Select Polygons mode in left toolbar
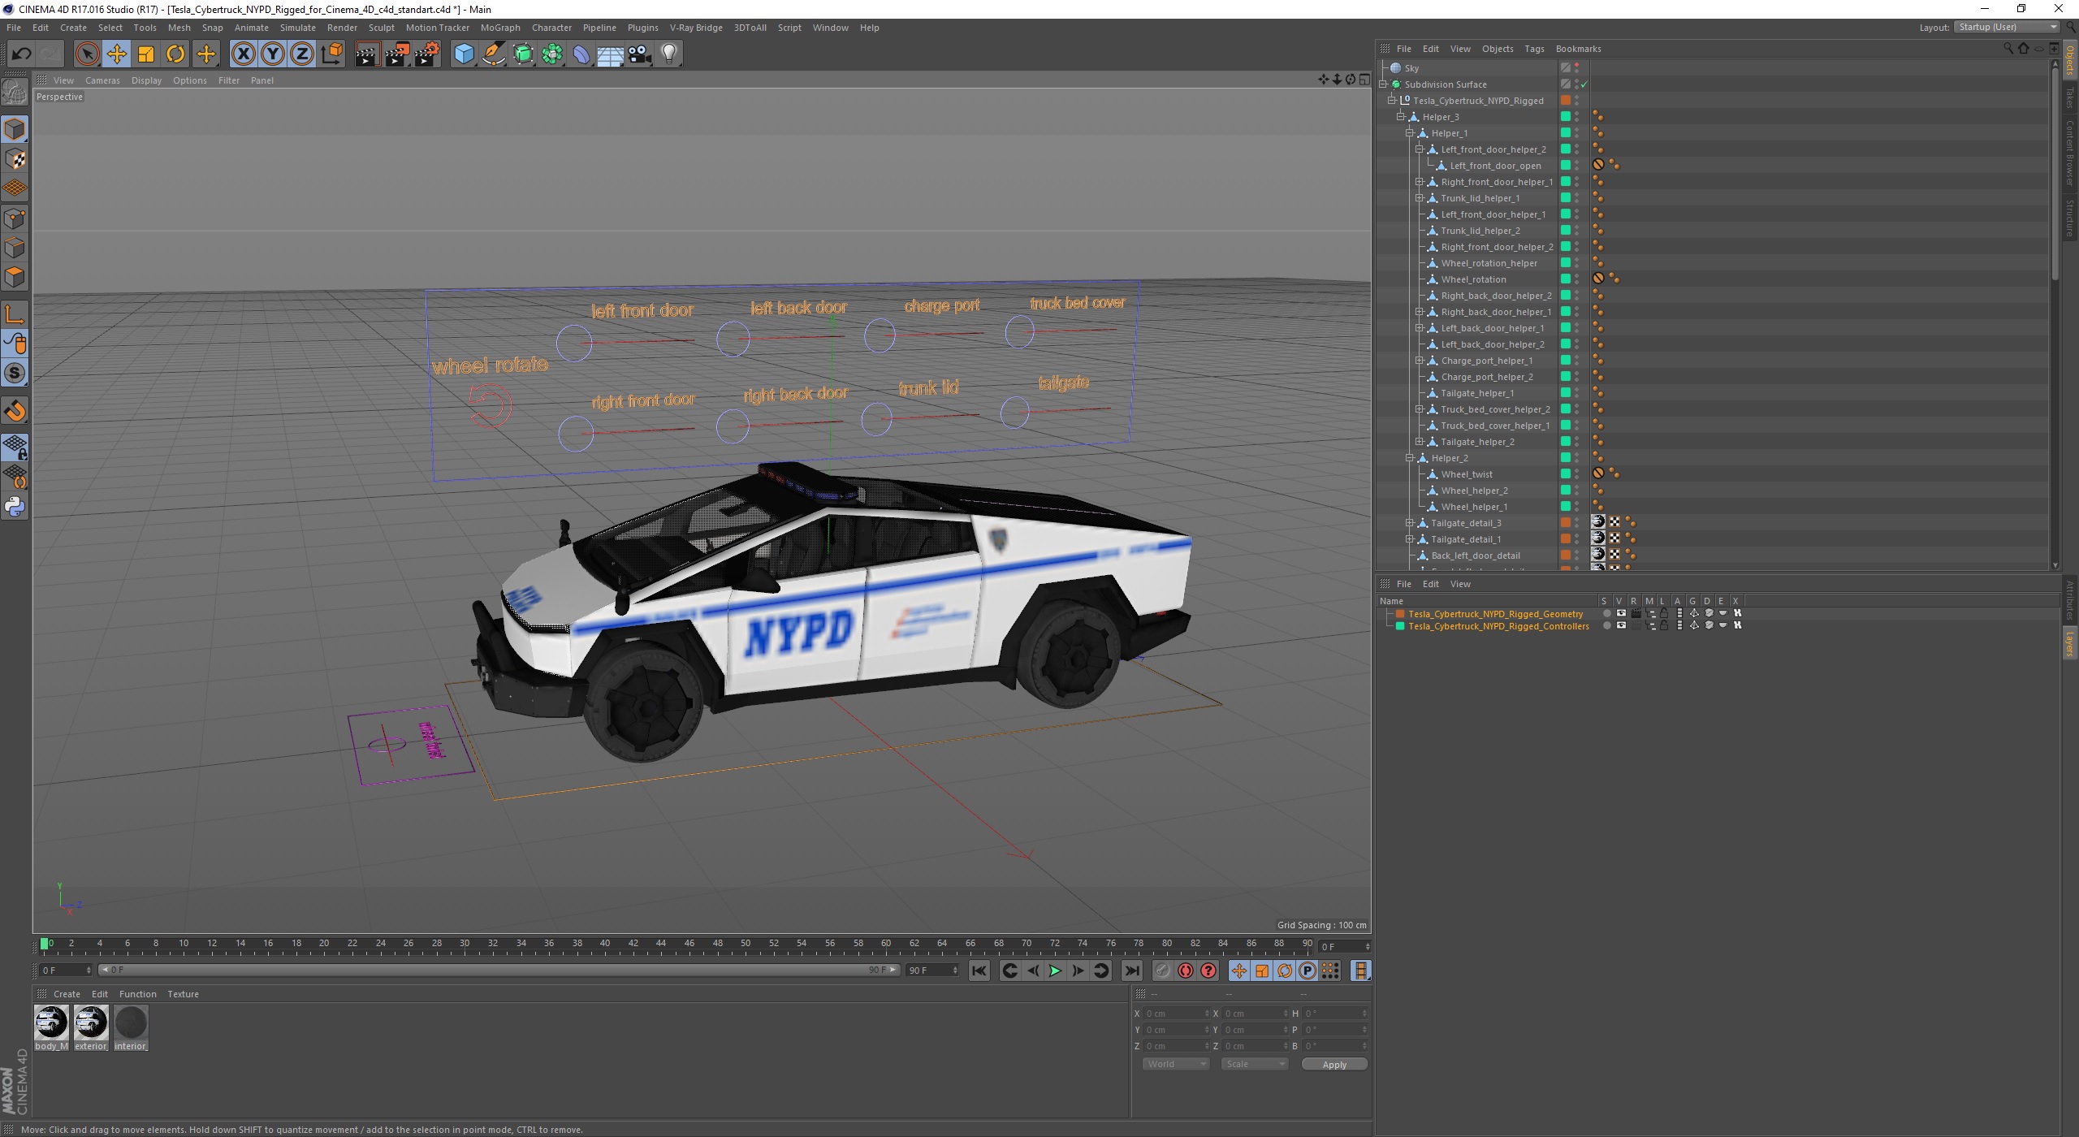This screenshot has width=2079, height=1137. (15, 277)
